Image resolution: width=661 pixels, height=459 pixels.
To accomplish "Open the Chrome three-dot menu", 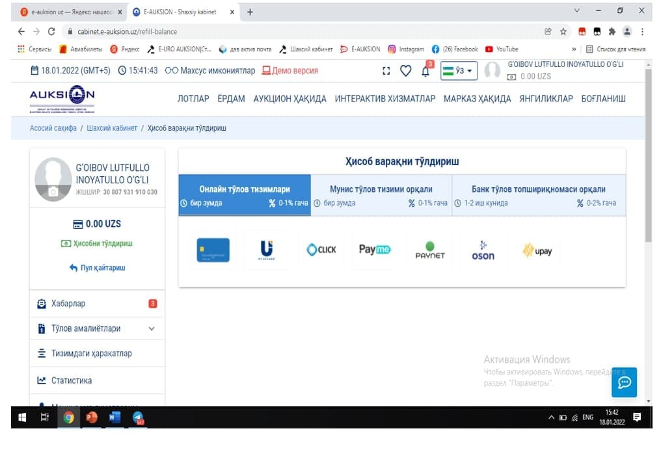I will pyautogui.click(x=642, y=32).
